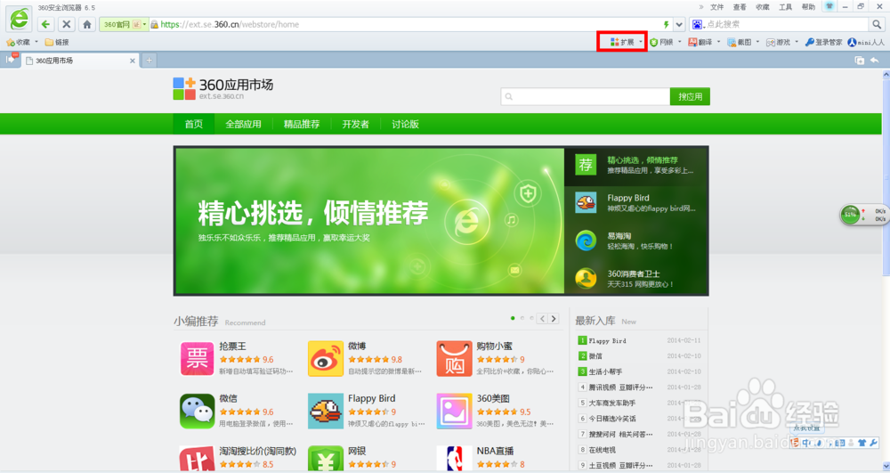Stop loading with the X toolbar button
The height and width of the screenshot is (473, 890).
[x=67, y=24]
